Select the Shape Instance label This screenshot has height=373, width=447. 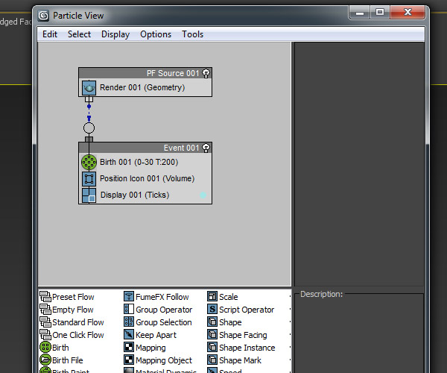click(247, 348)
